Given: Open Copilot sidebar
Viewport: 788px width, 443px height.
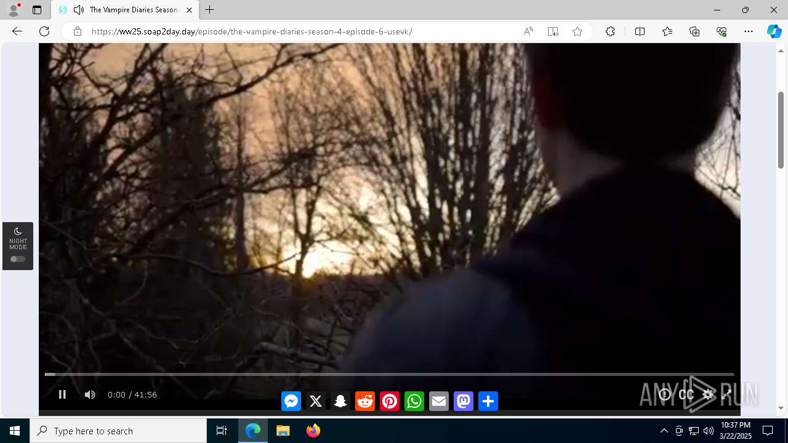Looking at the screenshot, I should (x=774, y=31).
